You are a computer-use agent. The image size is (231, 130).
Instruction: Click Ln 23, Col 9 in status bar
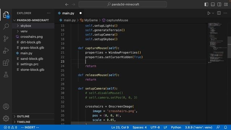120,127
